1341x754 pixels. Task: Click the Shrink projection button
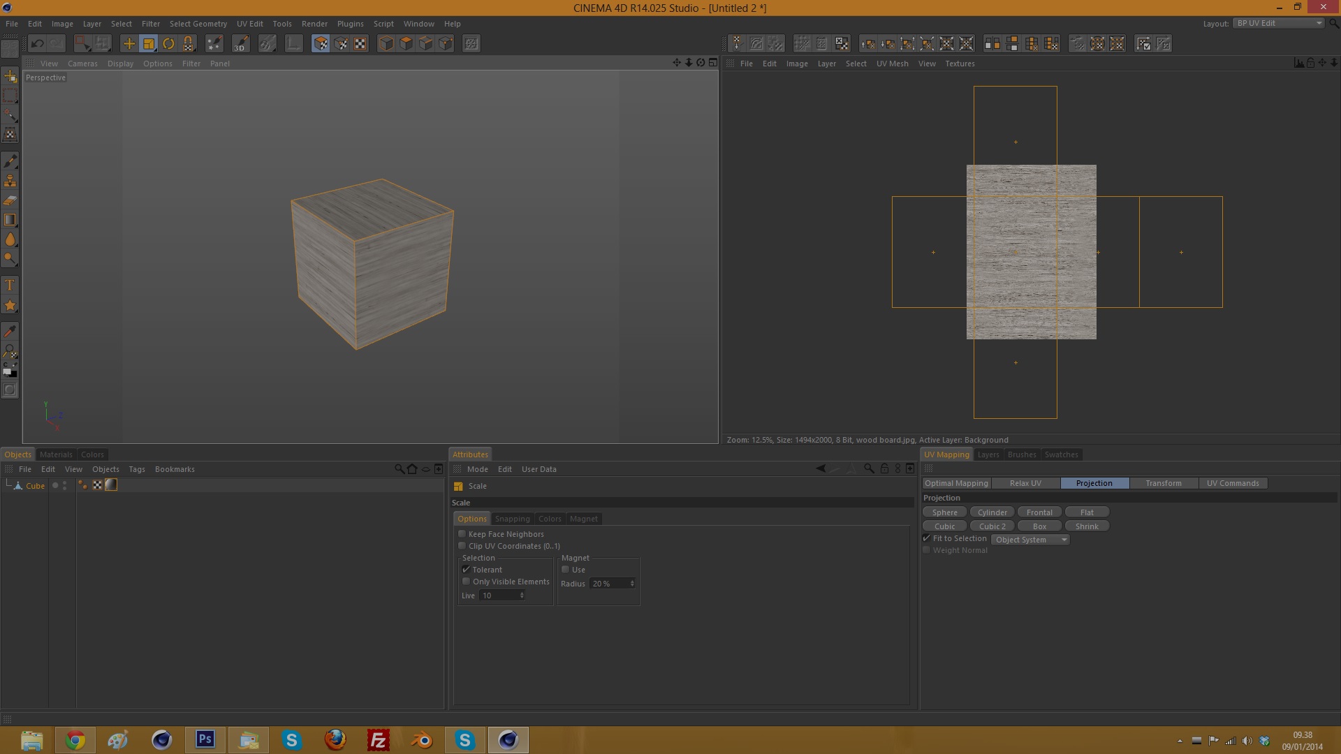[1086, 526]
